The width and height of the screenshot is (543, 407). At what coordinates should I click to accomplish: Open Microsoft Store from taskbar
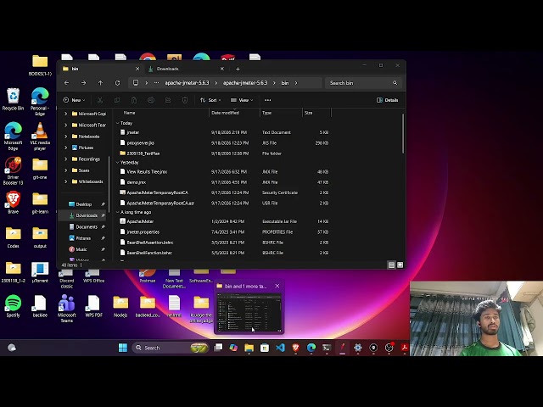pyautogui.click(x=265, y=348)
